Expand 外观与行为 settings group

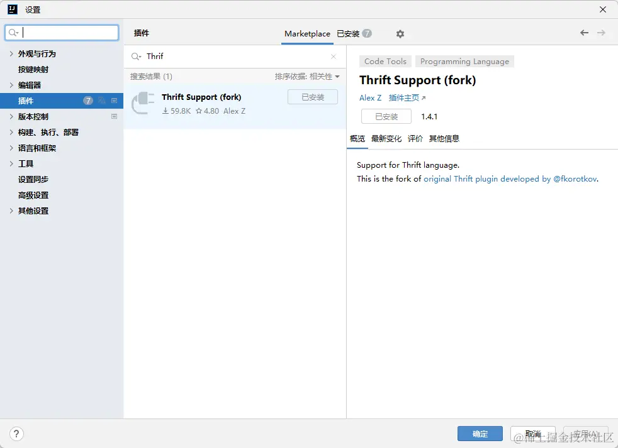tap(11, 53)
